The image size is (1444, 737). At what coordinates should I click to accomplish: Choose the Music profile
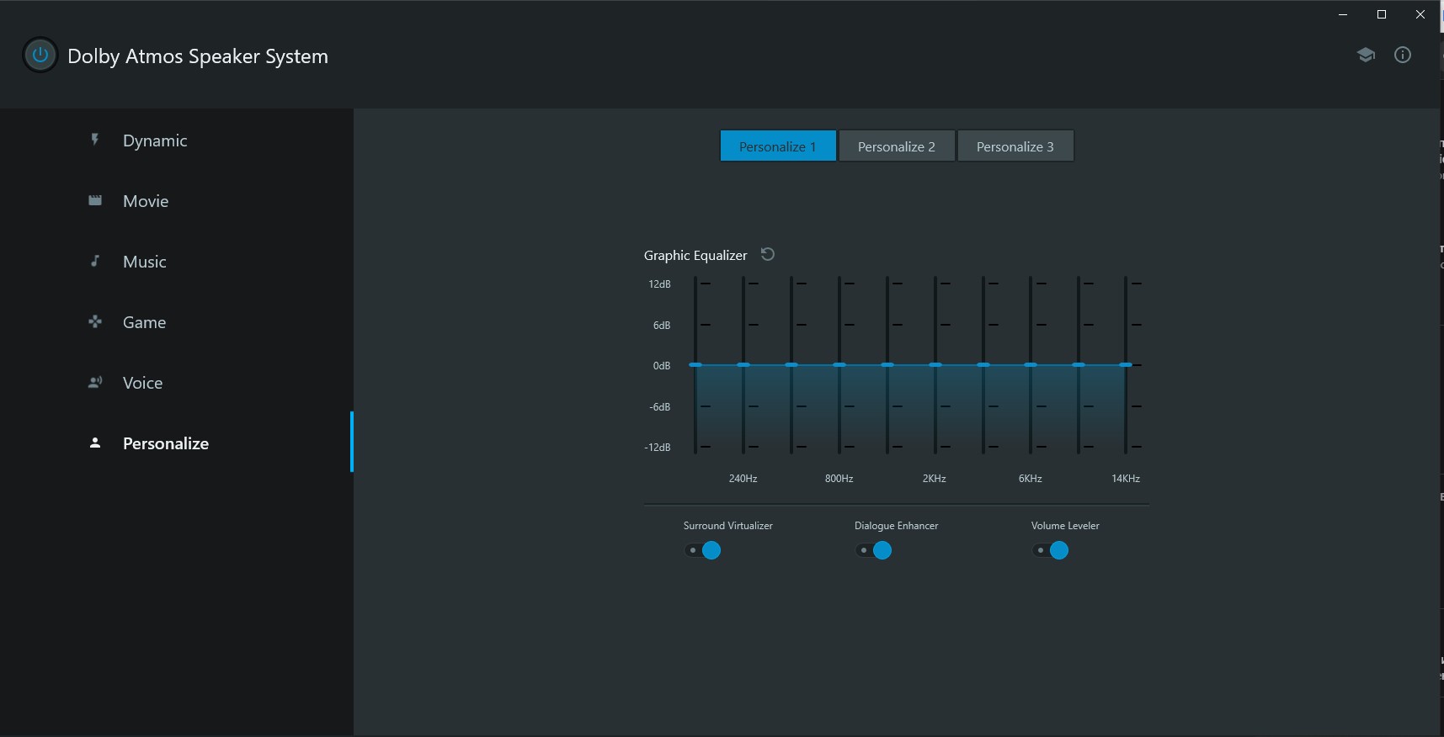pos(177,262)
